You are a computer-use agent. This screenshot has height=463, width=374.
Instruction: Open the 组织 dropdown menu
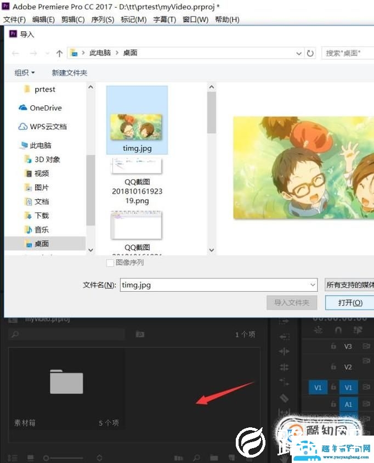tap(25, 72)
